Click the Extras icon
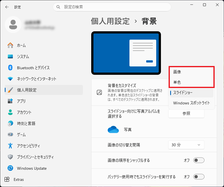 coord(7,179)
